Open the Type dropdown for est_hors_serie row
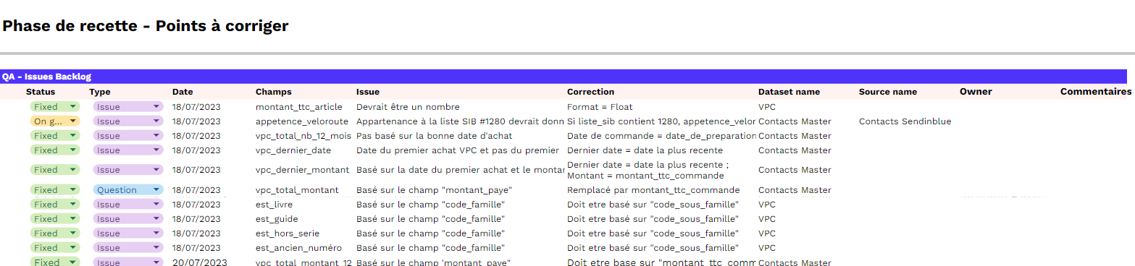Viewport: 1135px width, 266px height. point(127,233)
